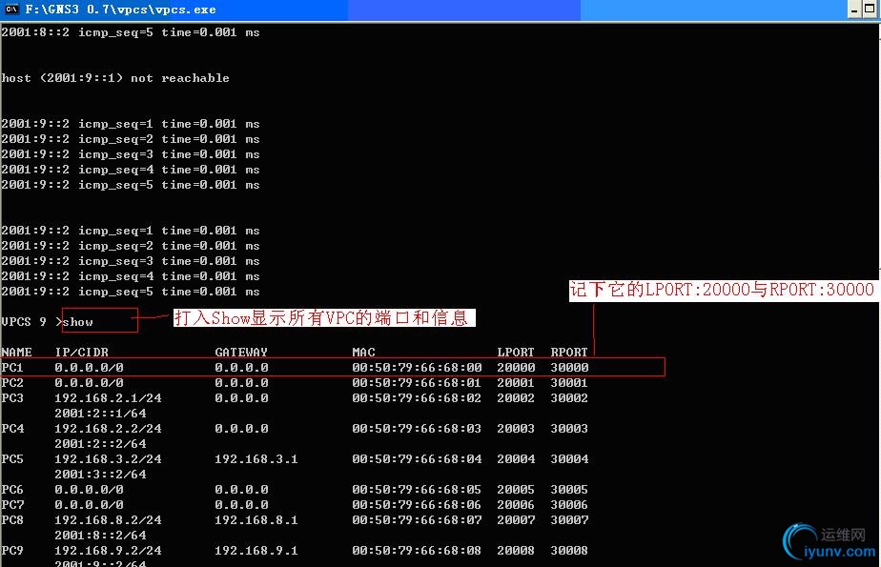Viewport: 881px width, 567px height.
Task: Click PC1 LPORT value 20000
Action: (x=516, y=367)
